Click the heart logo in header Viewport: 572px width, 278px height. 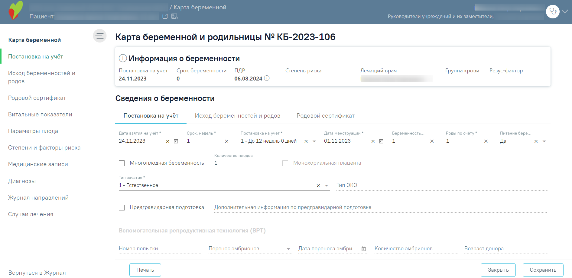(16, 11)
